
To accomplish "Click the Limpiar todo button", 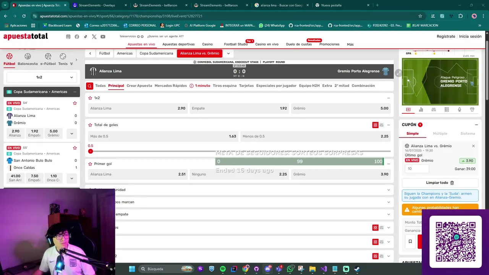I will point(440,183).
